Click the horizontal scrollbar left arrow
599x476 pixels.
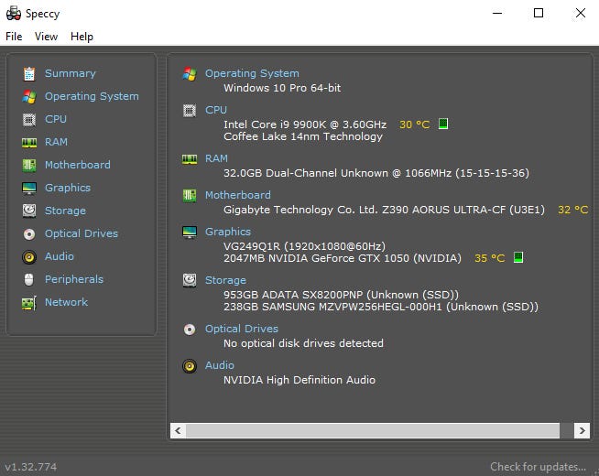click(180, 430)
